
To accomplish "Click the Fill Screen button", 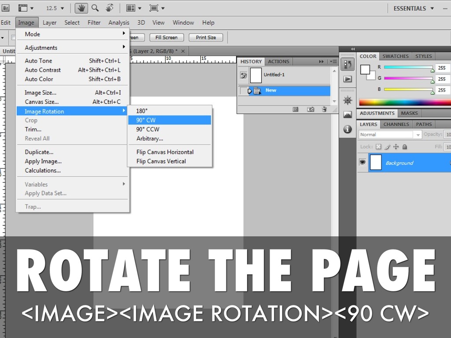I will (x=166, y=37).
